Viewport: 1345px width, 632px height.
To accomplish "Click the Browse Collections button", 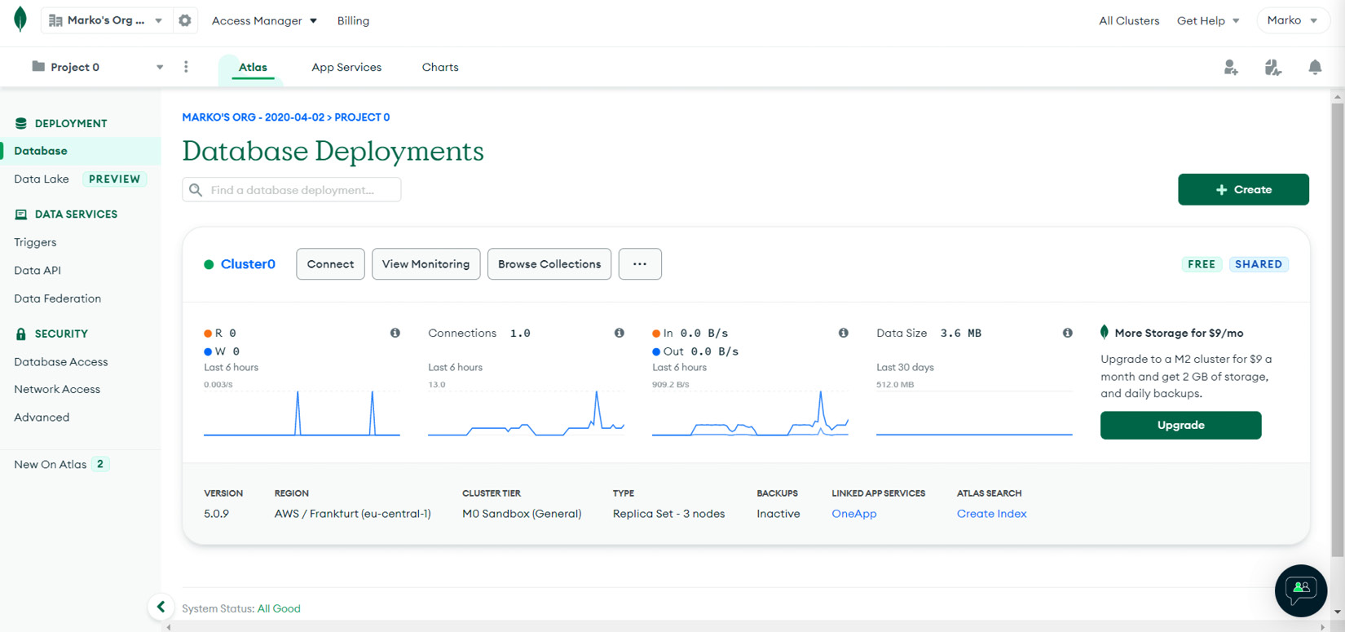I will tap(549, 264).
